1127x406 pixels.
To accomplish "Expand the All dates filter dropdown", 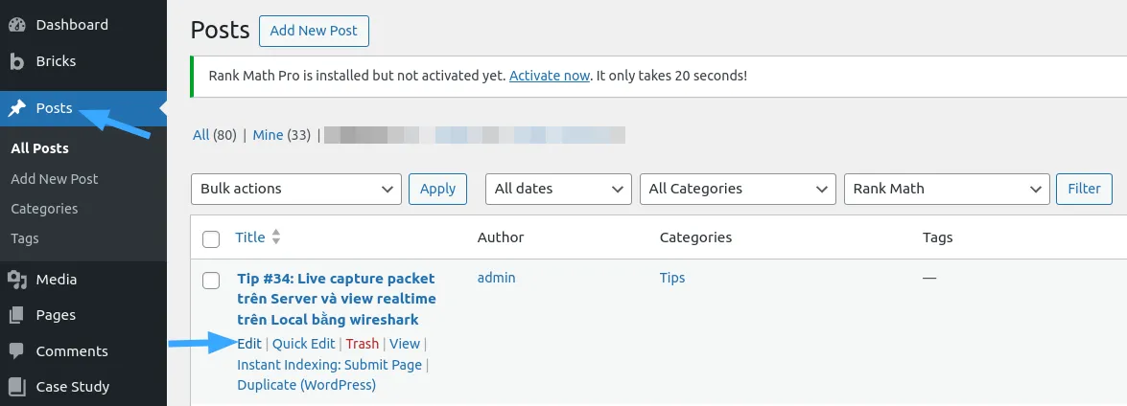I will coord(558,189).
